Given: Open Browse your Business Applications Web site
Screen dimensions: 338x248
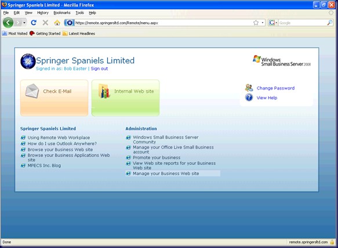Looking at the screenshot, I should pos(68,157).
